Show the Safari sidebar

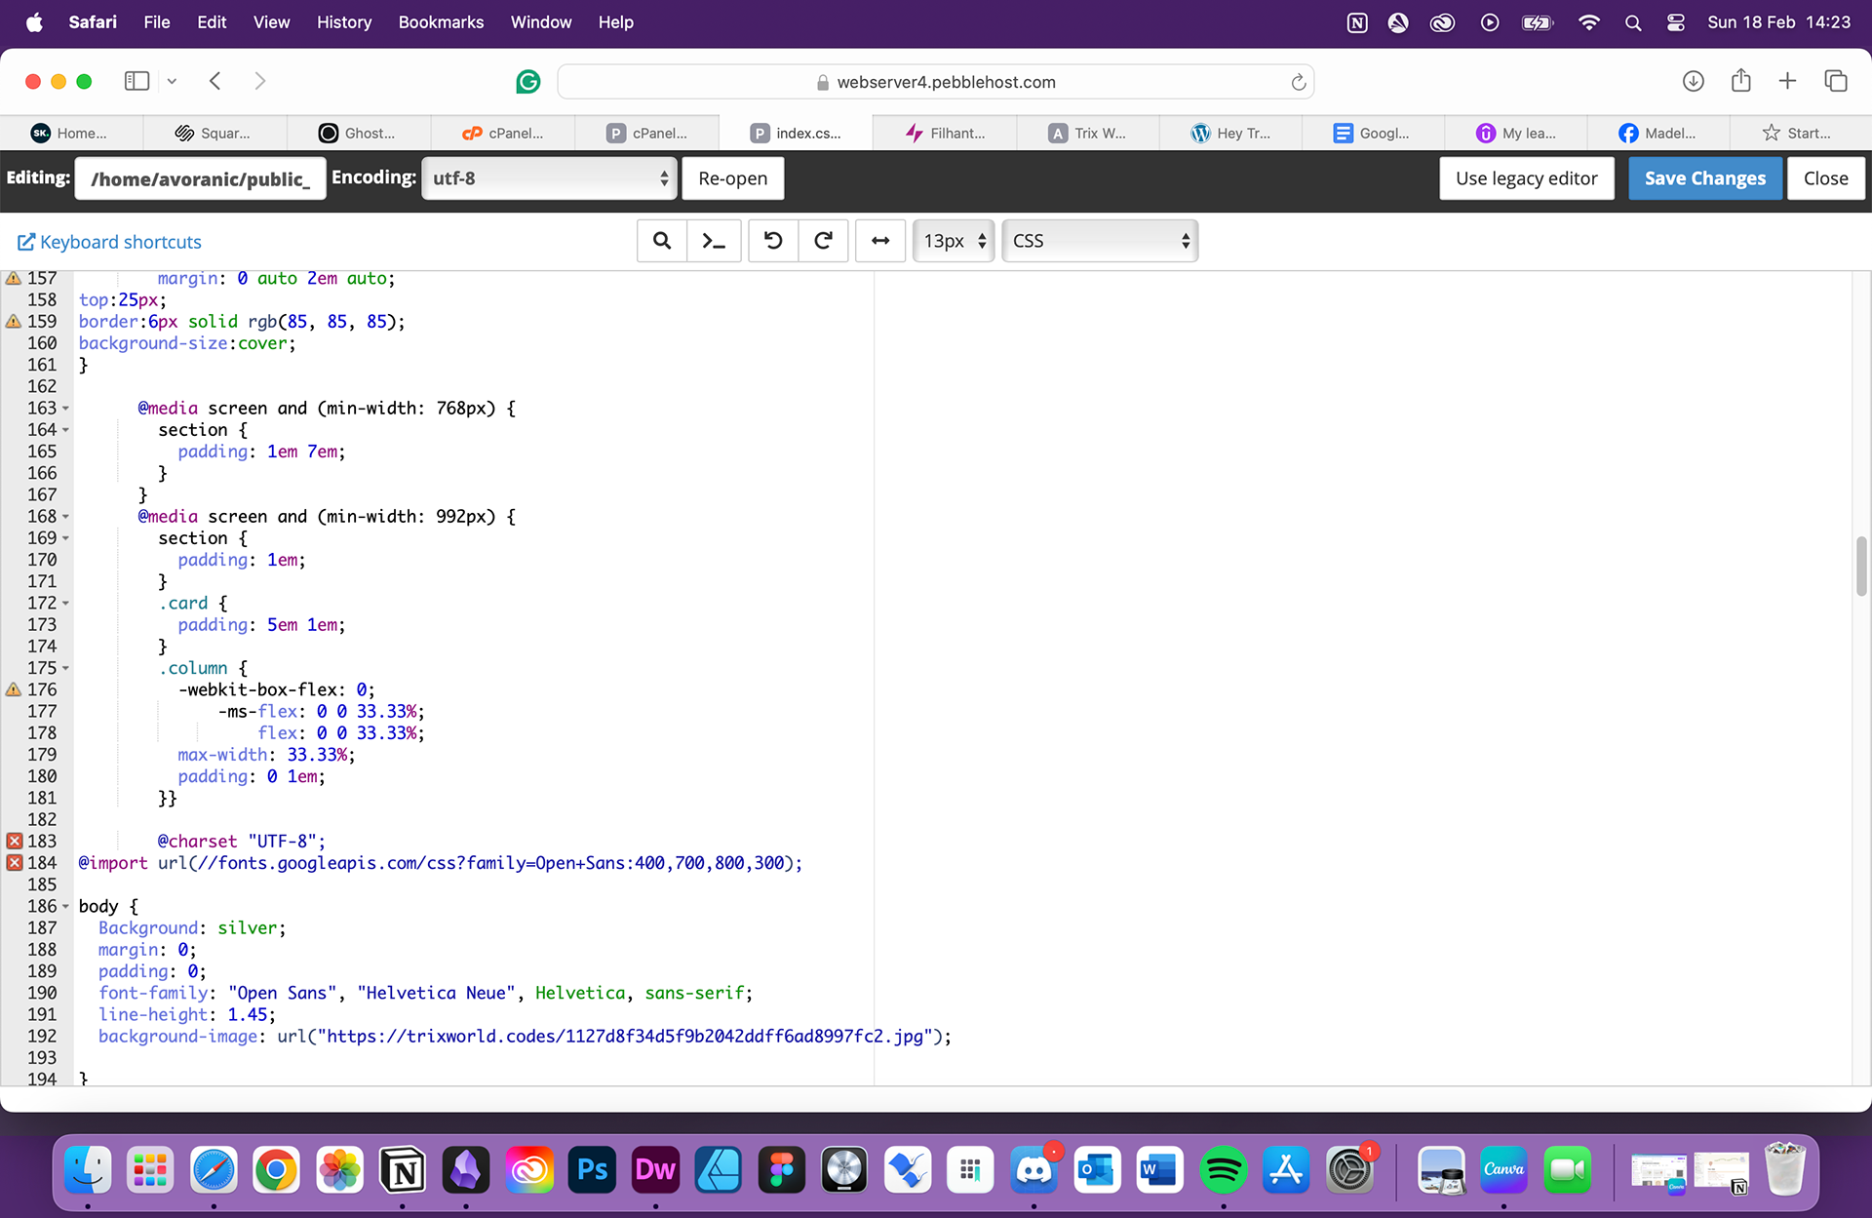coord(136,81)
